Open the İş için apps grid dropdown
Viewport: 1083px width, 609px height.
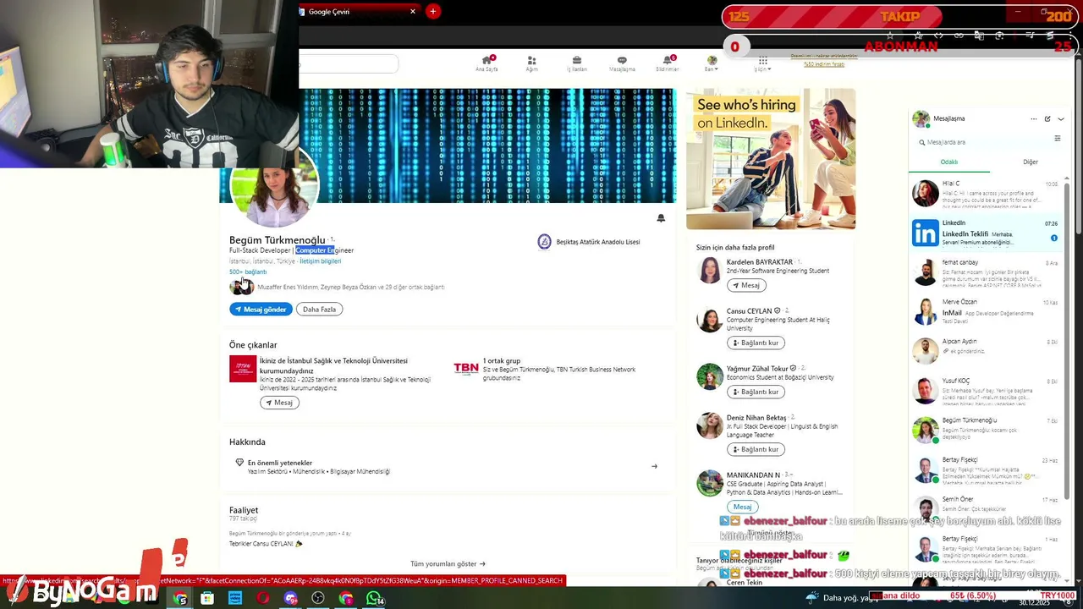click(762, 63)
